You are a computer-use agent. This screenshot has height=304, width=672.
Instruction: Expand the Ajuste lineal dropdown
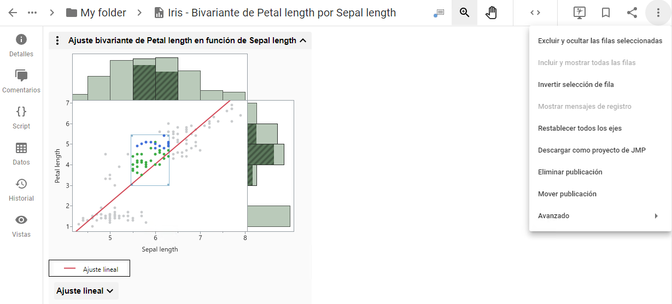pos(86,291)
